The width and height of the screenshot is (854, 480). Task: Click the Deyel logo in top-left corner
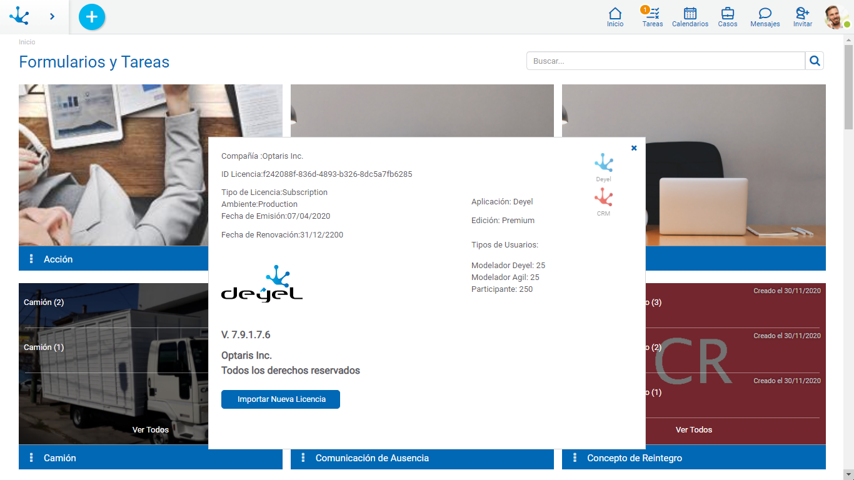pyautogui.click(x=19, y=16)
